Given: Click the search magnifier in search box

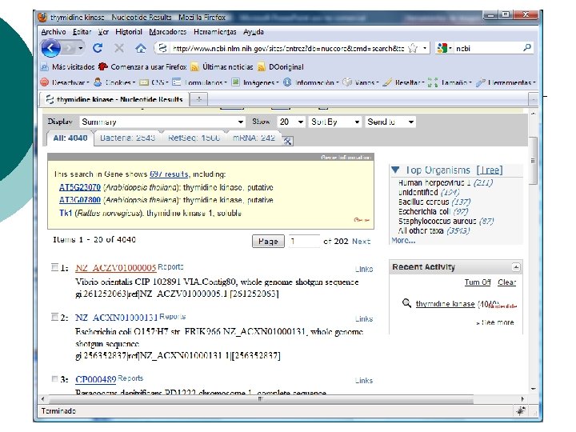Looking at the screenshot, I should tap(527, 48).
